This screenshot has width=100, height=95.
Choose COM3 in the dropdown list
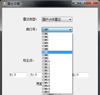pos(57,40)
